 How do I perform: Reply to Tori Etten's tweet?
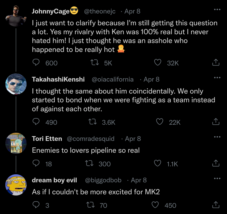(x=36, y=163)
